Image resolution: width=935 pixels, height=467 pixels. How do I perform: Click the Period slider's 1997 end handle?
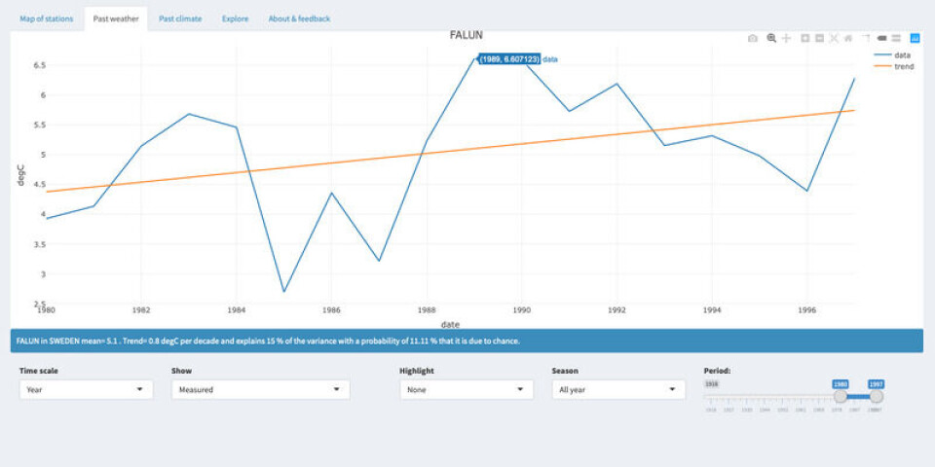(x=876, y=396)
